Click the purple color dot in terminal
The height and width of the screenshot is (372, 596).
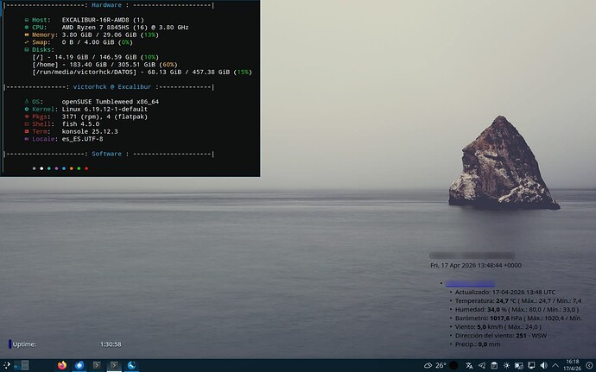56,168
